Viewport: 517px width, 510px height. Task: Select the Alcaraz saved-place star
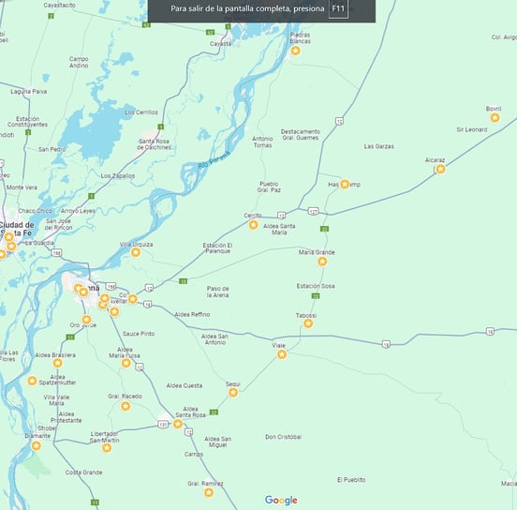click(x=440, y=169)
